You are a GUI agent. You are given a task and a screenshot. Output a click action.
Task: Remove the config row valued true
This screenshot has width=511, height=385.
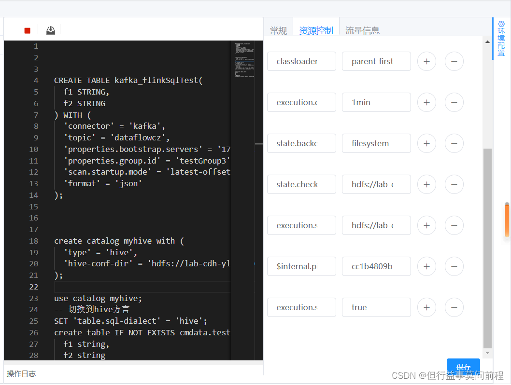454,307
